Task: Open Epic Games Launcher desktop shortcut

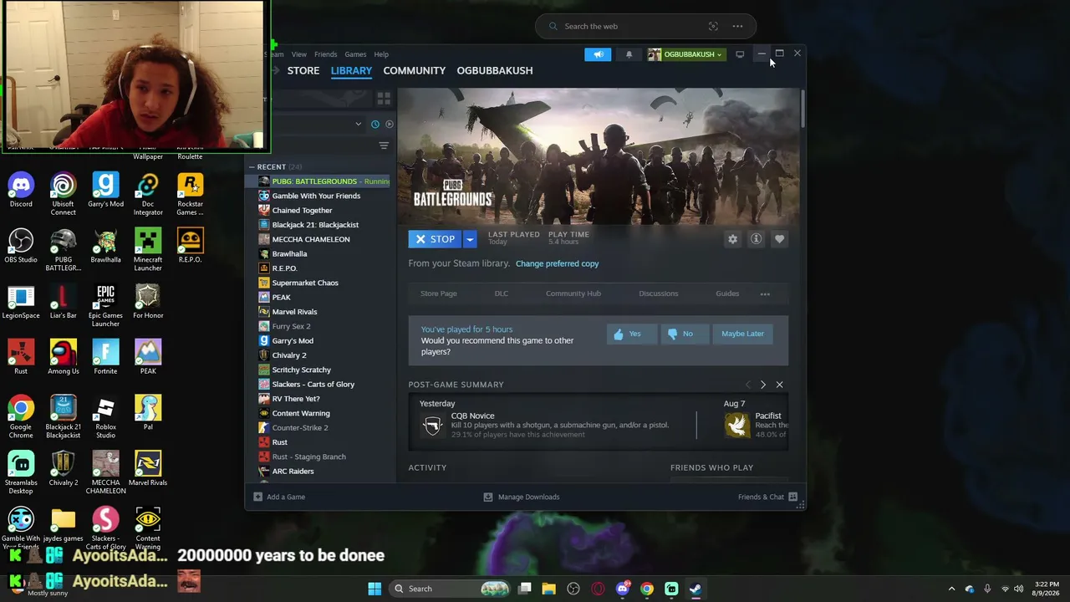Action: 105,306
